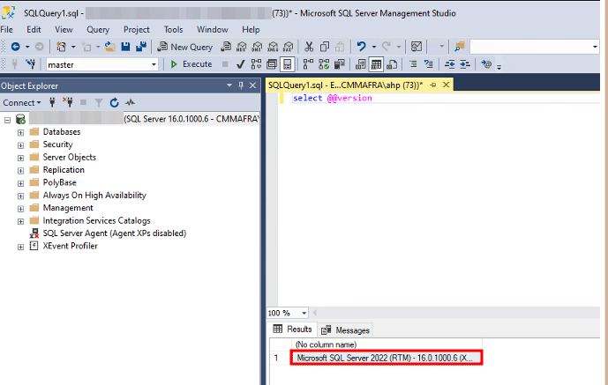Viewport: 608px width, 385px height.
Task: Select the SQL Server 2022 result cell
Action: (x=389, y=359)
